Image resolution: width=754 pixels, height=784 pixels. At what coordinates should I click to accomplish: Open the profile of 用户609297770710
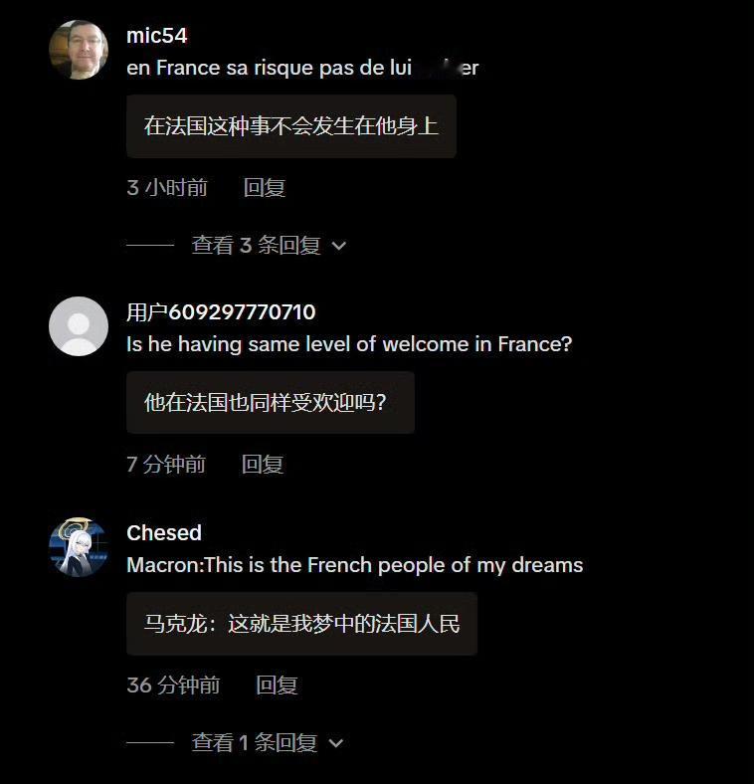click(x=221, y=312)
